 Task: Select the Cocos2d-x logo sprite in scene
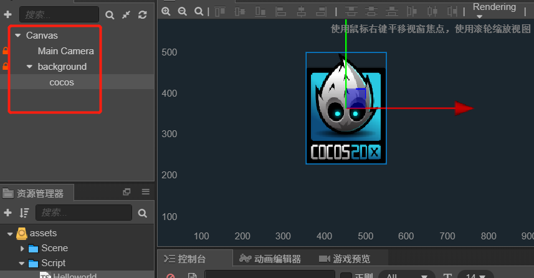[x=346, y=108]
